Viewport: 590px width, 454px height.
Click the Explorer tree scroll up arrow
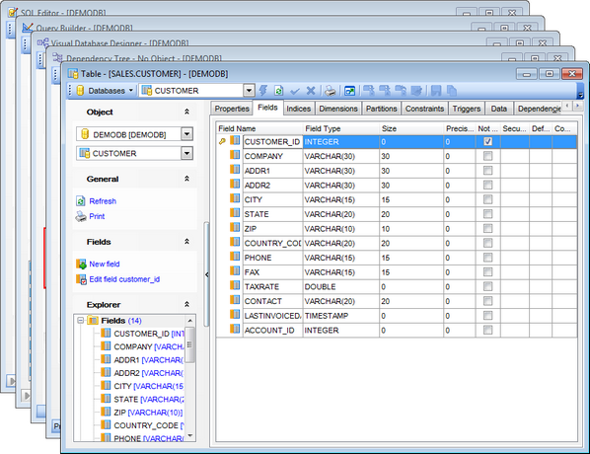coord(190,321)
